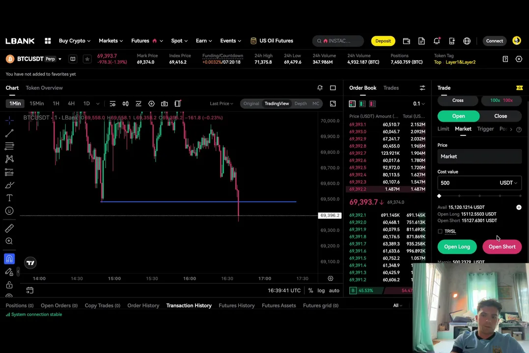Open the trading guide book icon beside BTCUSDT
Screen dimensions: 529x353
pos(73,59)
